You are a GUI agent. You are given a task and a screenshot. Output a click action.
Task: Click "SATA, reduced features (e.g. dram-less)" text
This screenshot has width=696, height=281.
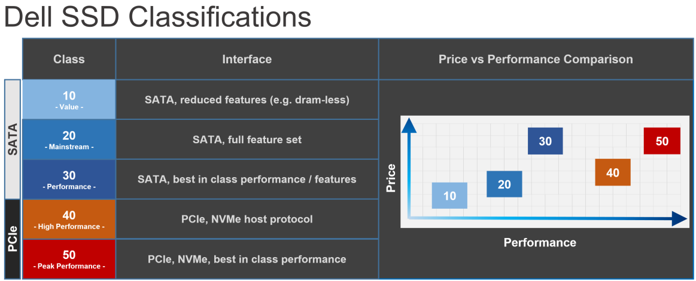pyautogui.click(x=247, y=100)
